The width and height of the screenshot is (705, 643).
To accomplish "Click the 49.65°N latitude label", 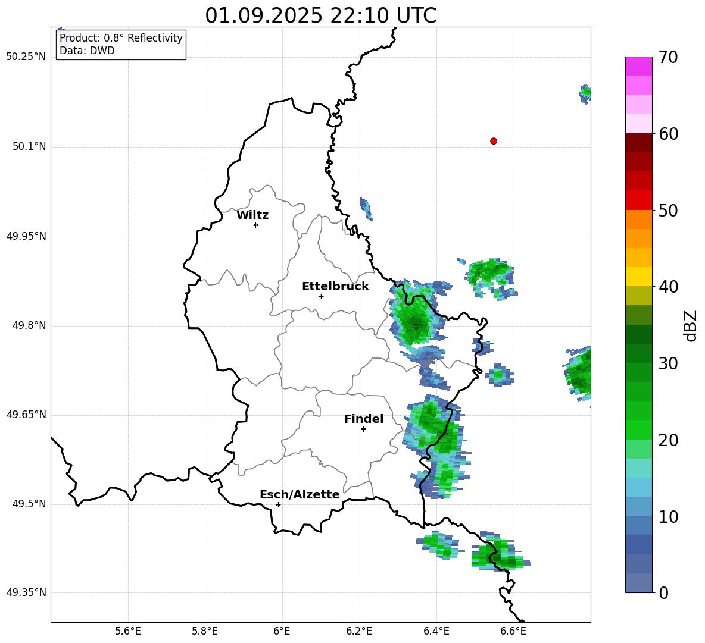I will click(26, 414).
